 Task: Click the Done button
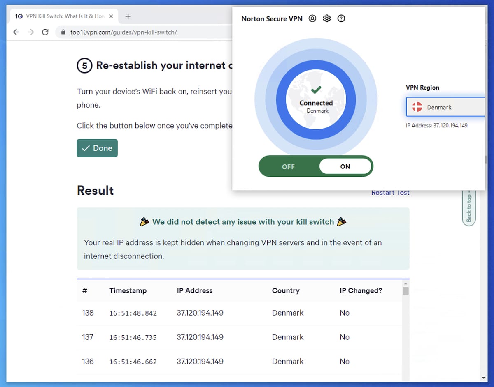click(x=97, y=148)
